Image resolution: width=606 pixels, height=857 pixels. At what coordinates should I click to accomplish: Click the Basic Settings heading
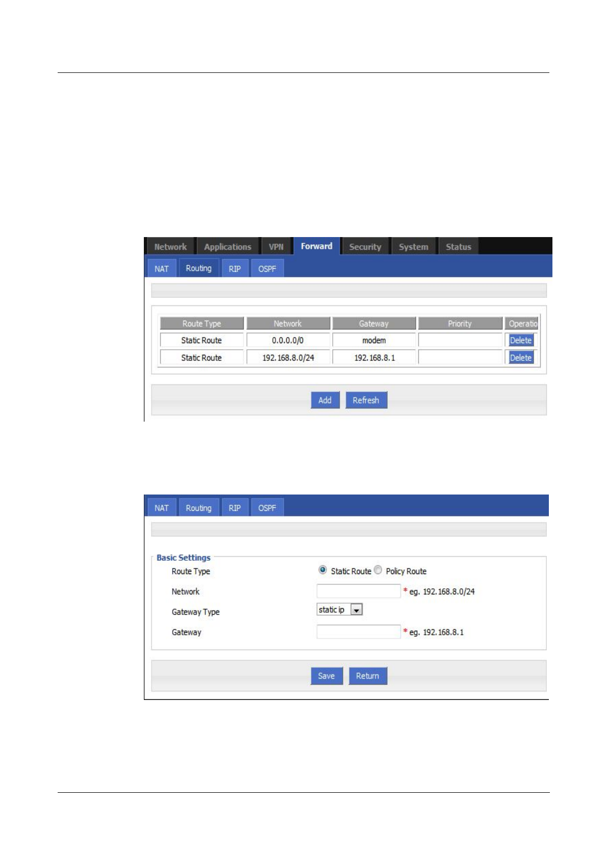point(184,557)
